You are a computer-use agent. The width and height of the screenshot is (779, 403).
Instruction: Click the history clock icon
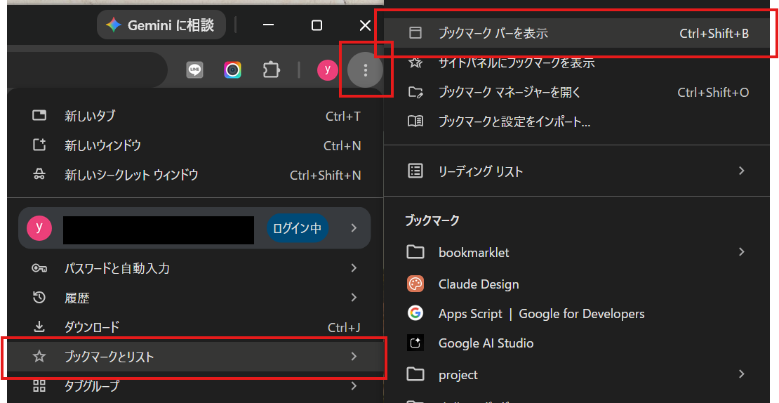point(39,298)
